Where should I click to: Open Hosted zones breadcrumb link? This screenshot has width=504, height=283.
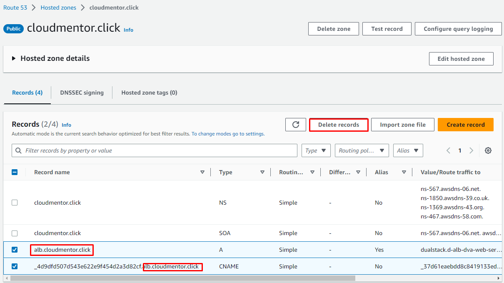58,8
